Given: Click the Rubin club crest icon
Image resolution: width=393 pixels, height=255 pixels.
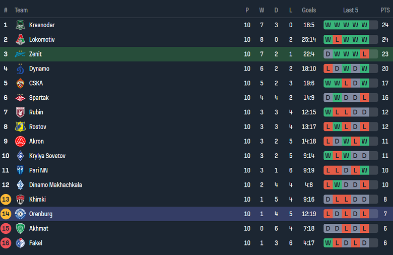Looking at the screenshot, I should click(x=20, y=112).
